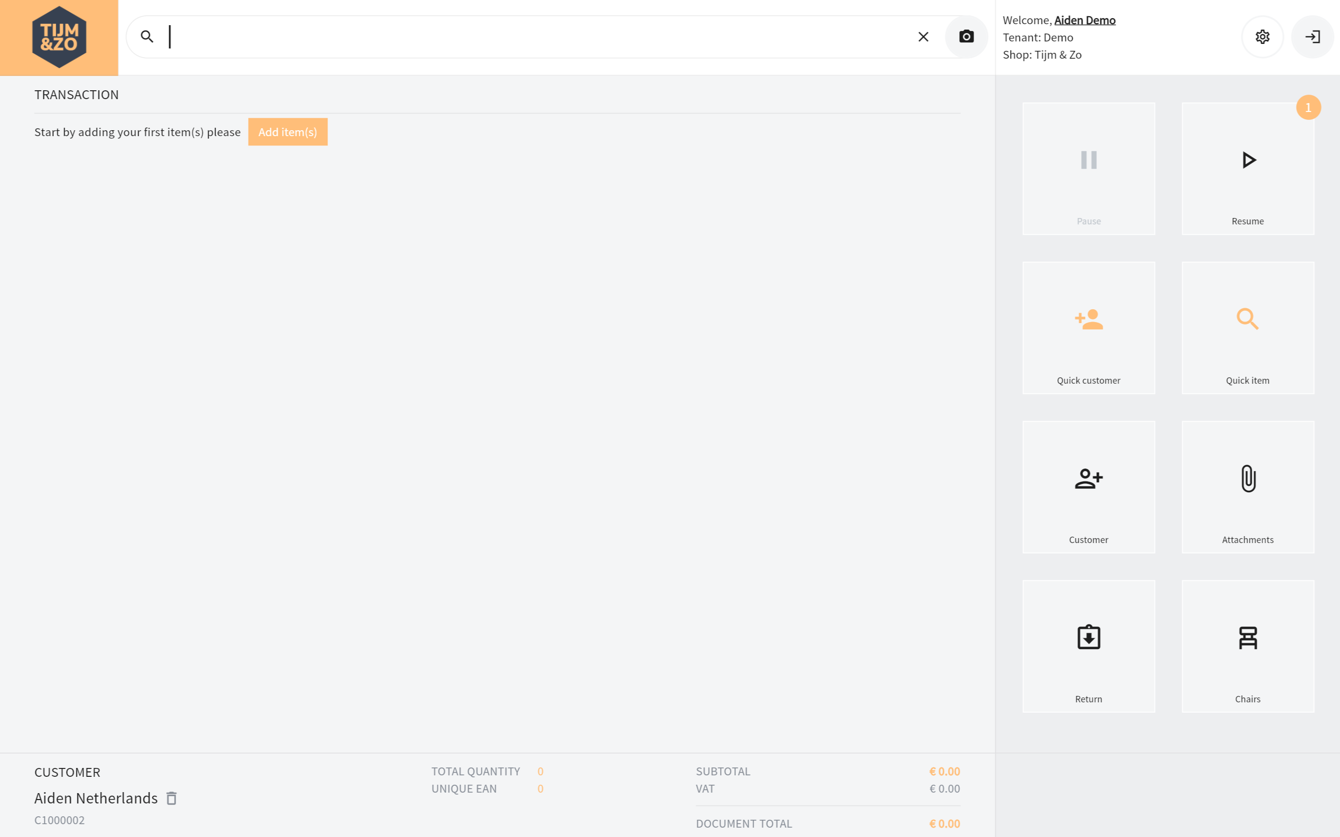The image size is (1340, 837).
Task: Open the Aiden Demo profile link
Action: pos(1085,21)
